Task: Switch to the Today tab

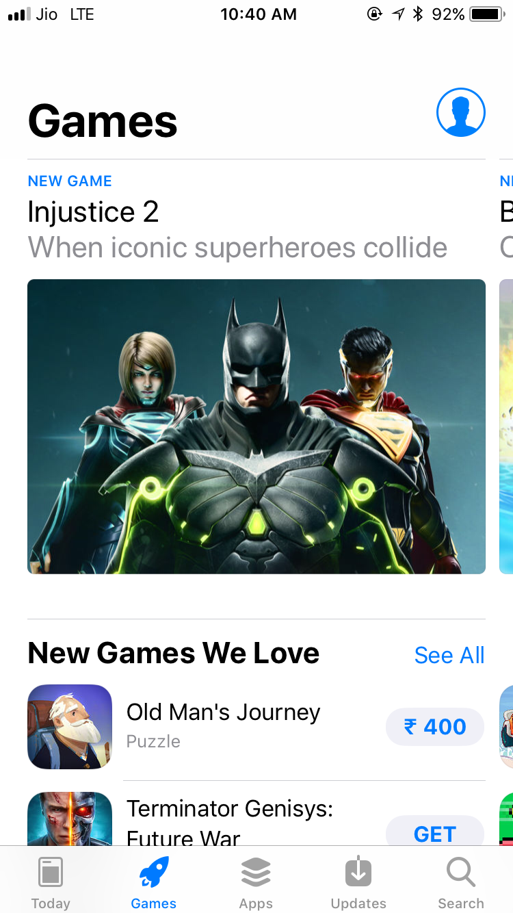Action: [x=51, y=883]
